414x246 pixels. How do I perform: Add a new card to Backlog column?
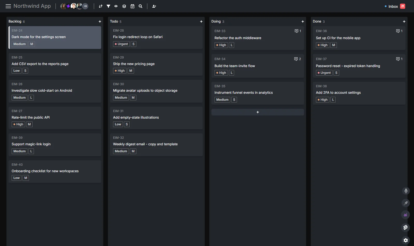pyautogui.click(x=100, y=21)
